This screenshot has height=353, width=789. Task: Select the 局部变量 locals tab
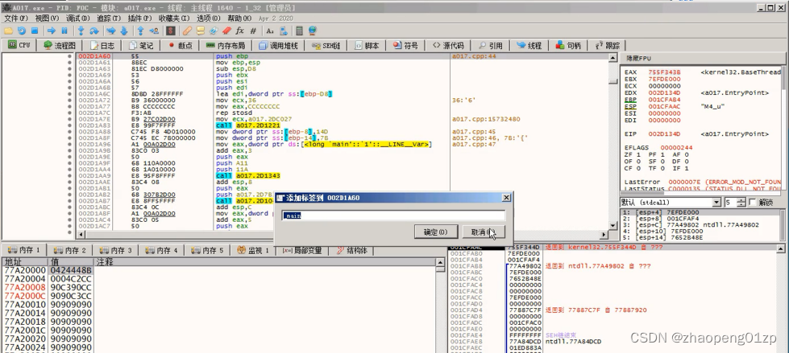(302, 250)
